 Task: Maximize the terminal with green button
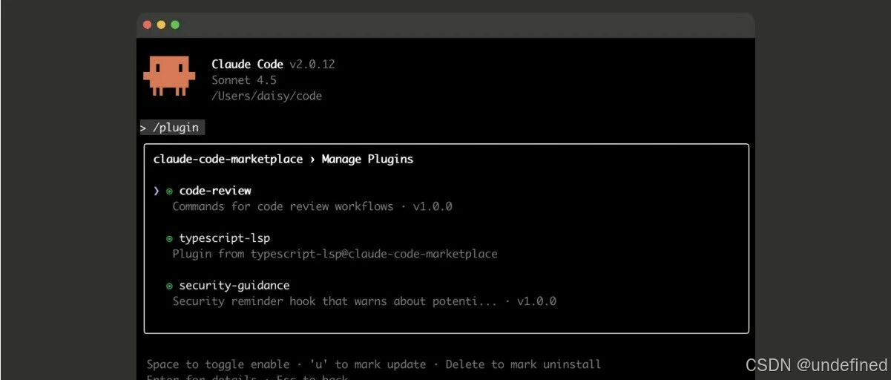pyautogui.click(x=175, y=24)
